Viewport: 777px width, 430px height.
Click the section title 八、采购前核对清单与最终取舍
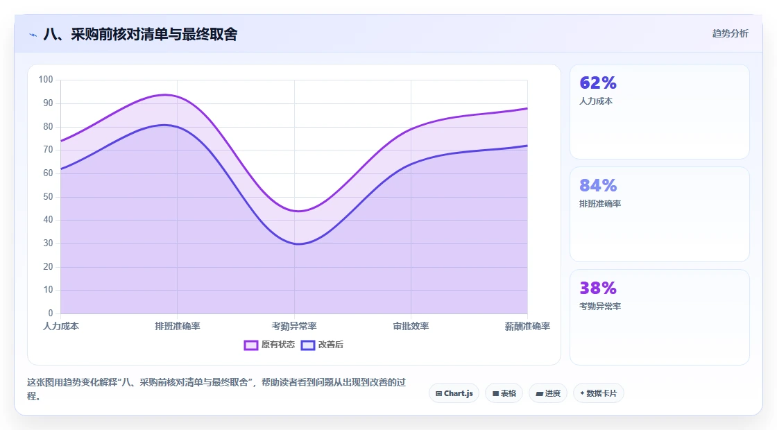point(140,34)
